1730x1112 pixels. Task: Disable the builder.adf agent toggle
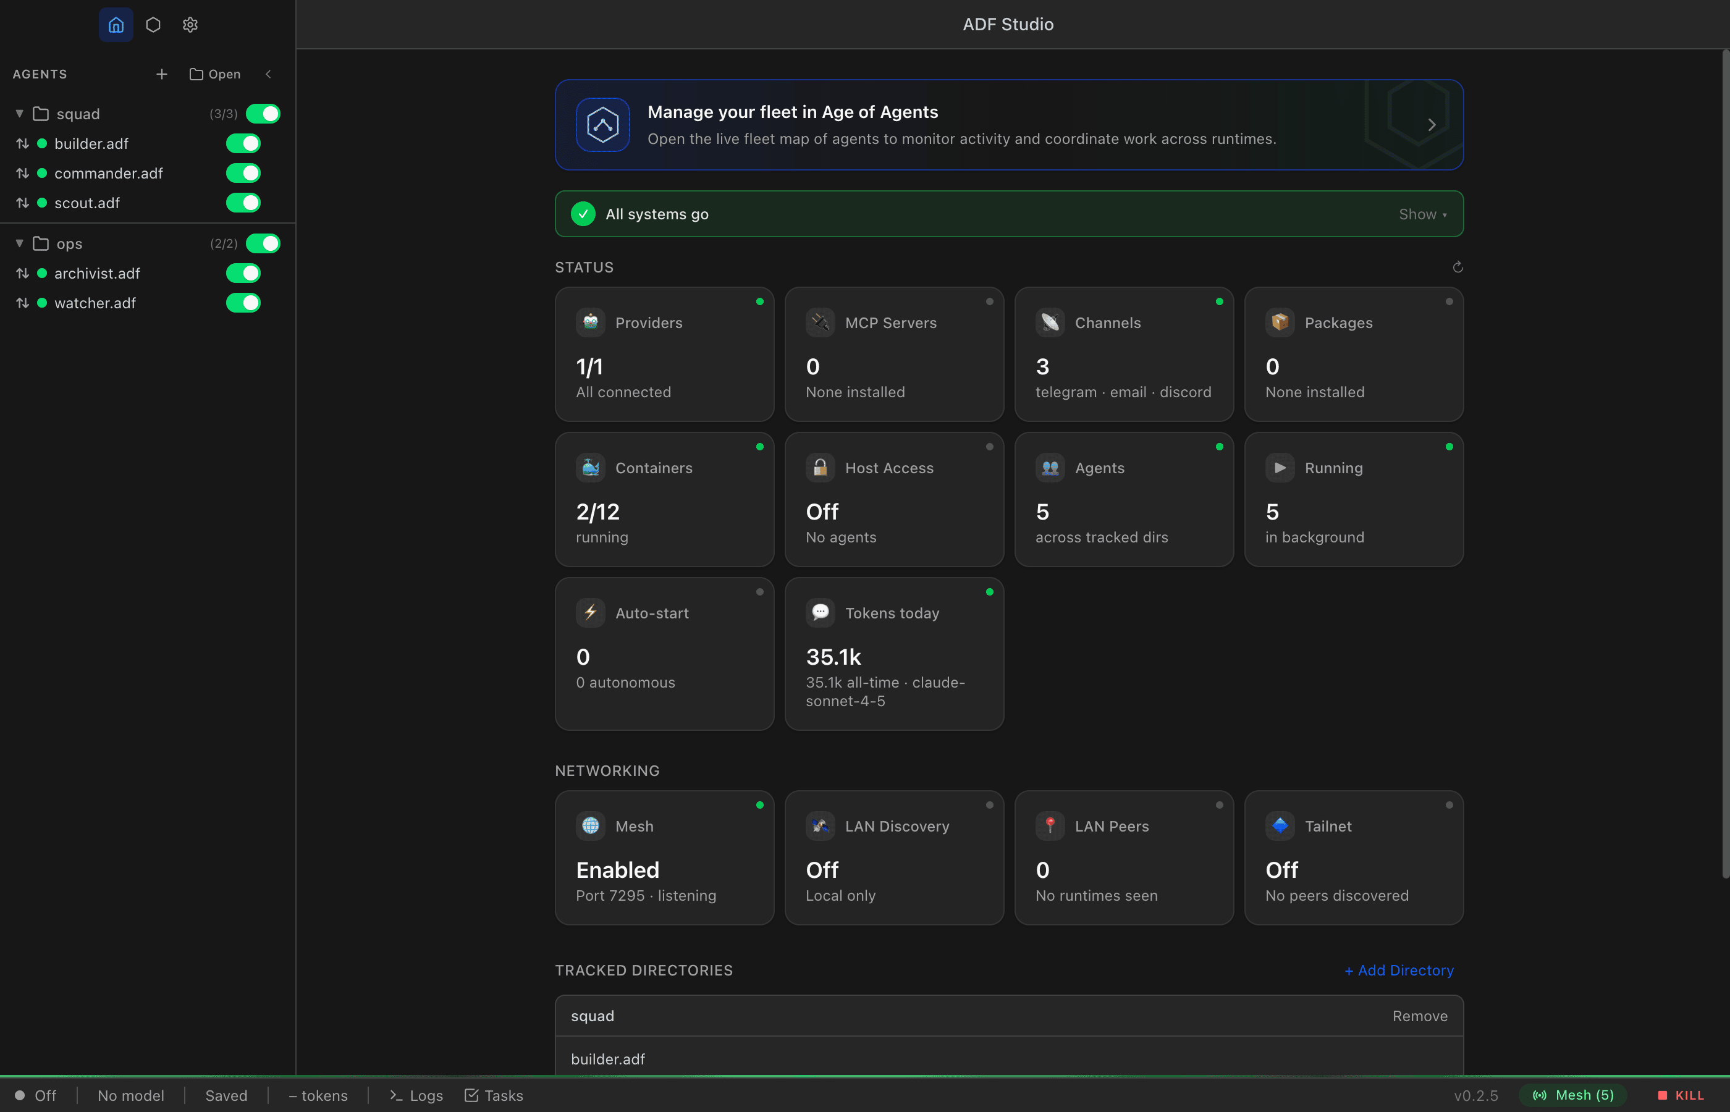coord(243,143)
